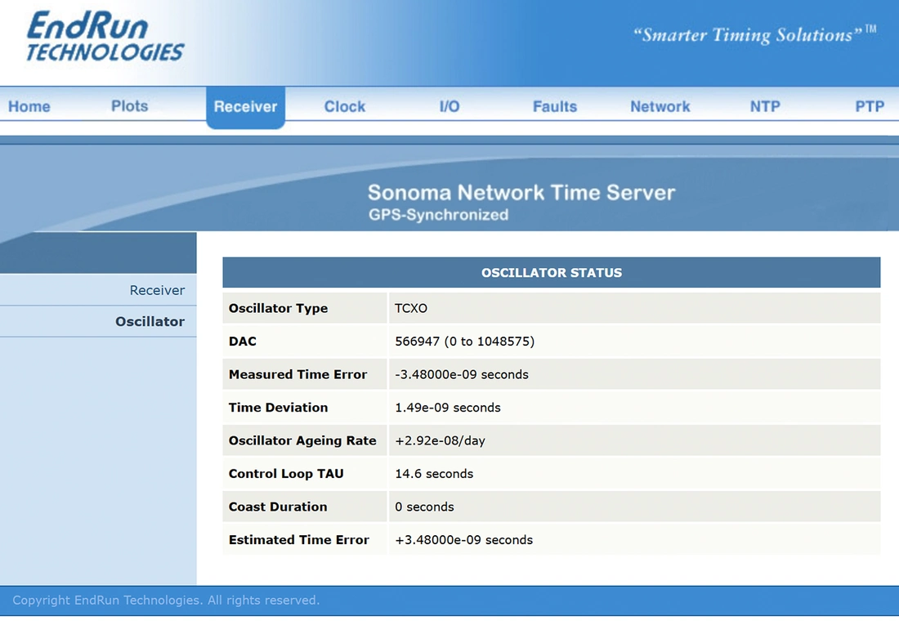Go to the PTP tab

870,107
